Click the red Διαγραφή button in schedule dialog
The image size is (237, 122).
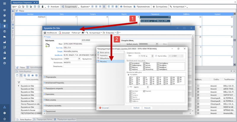[x=104, y=108]
